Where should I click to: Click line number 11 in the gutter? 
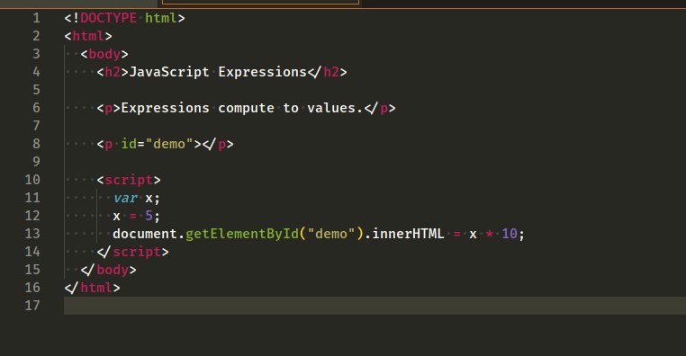pos(32,198)
